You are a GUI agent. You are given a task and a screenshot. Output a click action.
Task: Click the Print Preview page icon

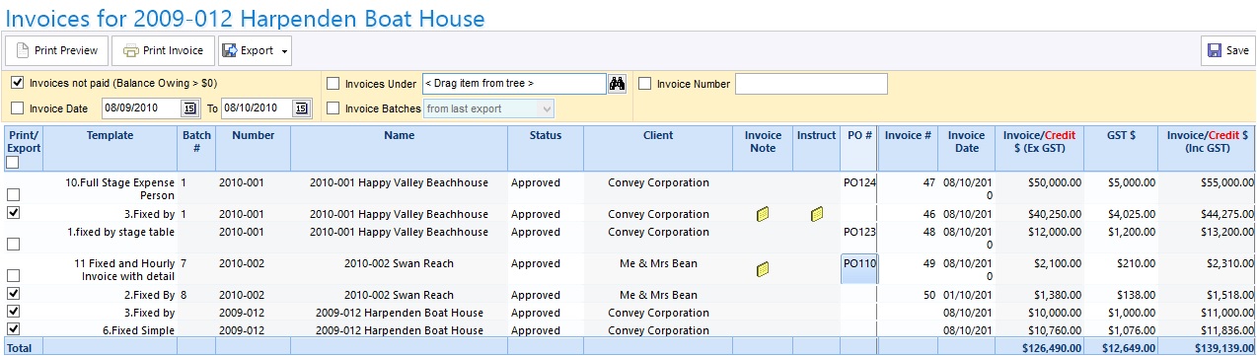[22, 50]
